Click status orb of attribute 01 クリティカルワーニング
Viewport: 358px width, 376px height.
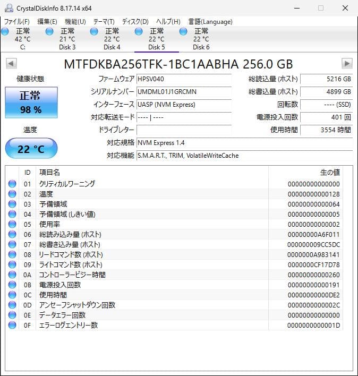[12, 184]
